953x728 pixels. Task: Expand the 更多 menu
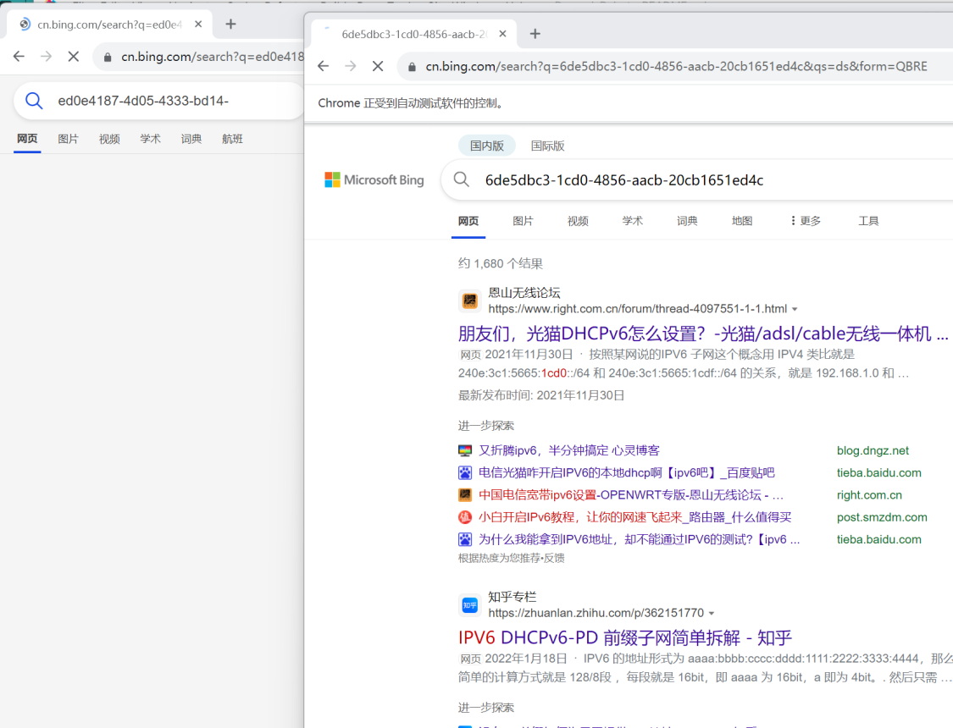coord(806,221)
